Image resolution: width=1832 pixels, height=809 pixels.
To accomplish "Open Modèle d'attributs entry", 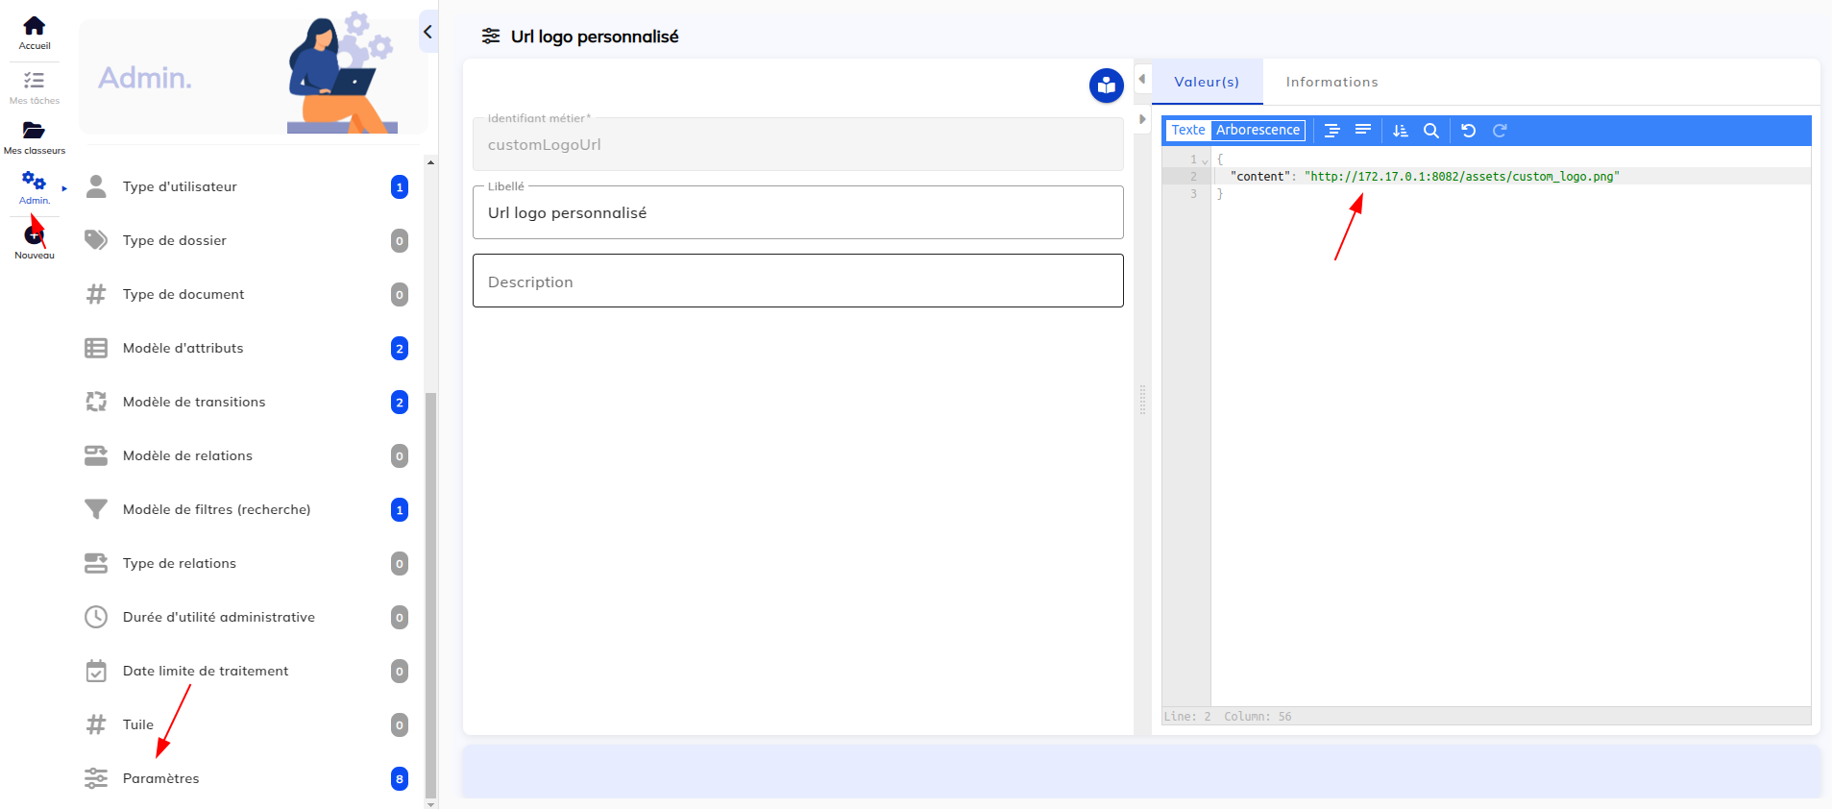I will (183, 348).
